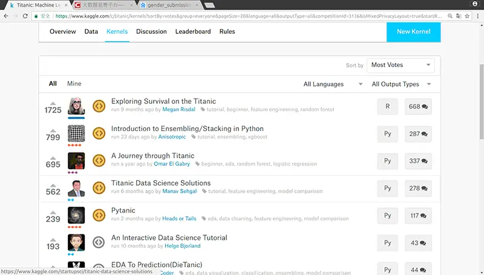Screen dimensions: 484x275
Task: Upvote An Interactive Data Science Tutorial
Action: tap(53, 240)
